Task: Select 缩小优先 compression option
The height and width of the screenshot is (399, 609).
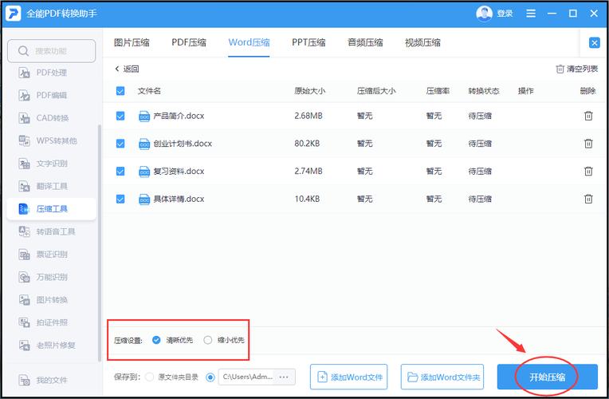Action: pos(208,340)
